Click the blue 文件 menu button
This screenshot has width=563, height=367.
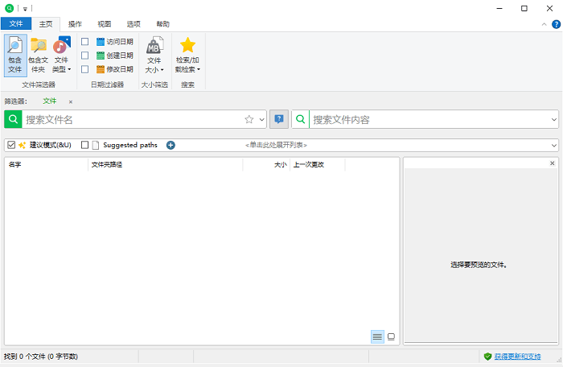click(x=15, y=24)
